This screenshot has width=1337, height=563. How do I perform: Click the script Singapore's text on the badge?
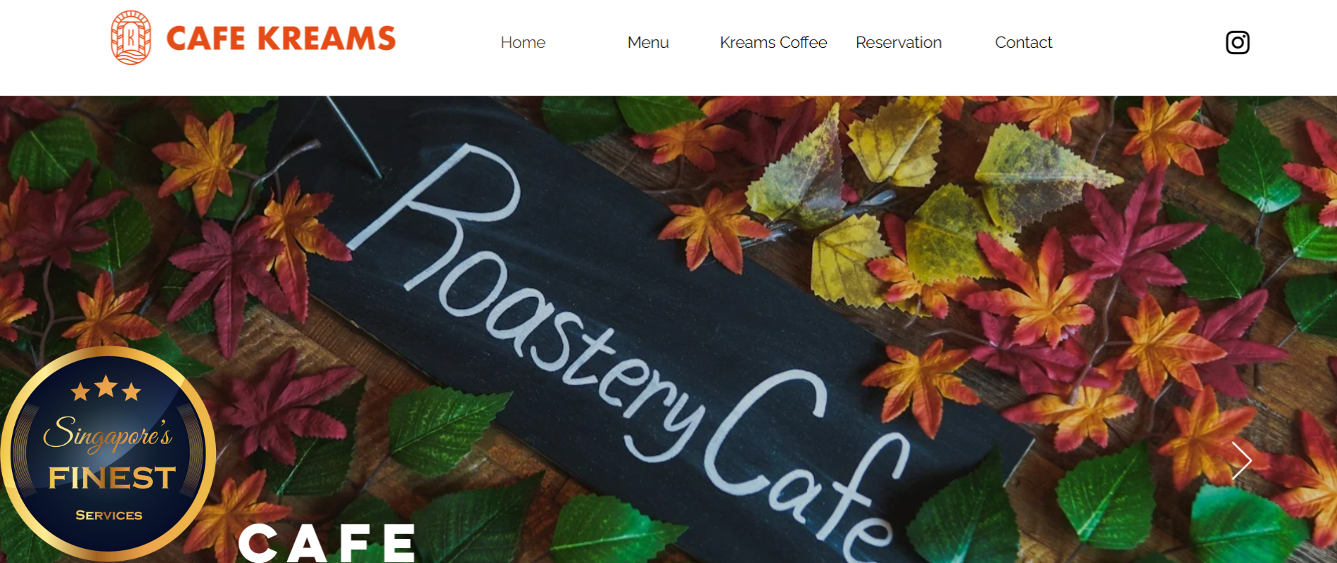(108, 433)
